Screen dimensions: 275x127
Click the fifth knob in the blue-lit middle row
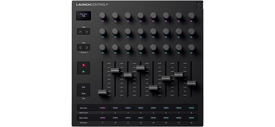[153, 32]
